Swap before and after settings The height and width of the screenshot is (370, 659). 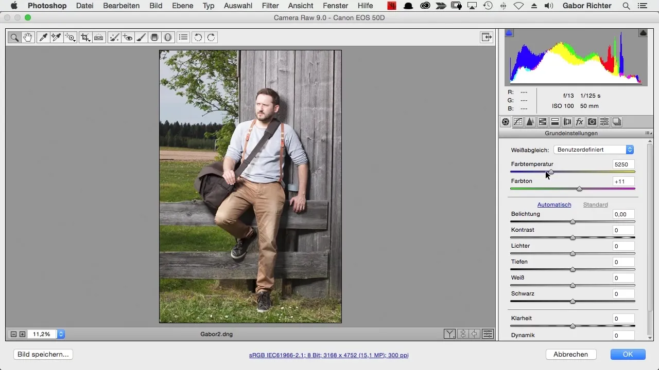pos(463,334)
